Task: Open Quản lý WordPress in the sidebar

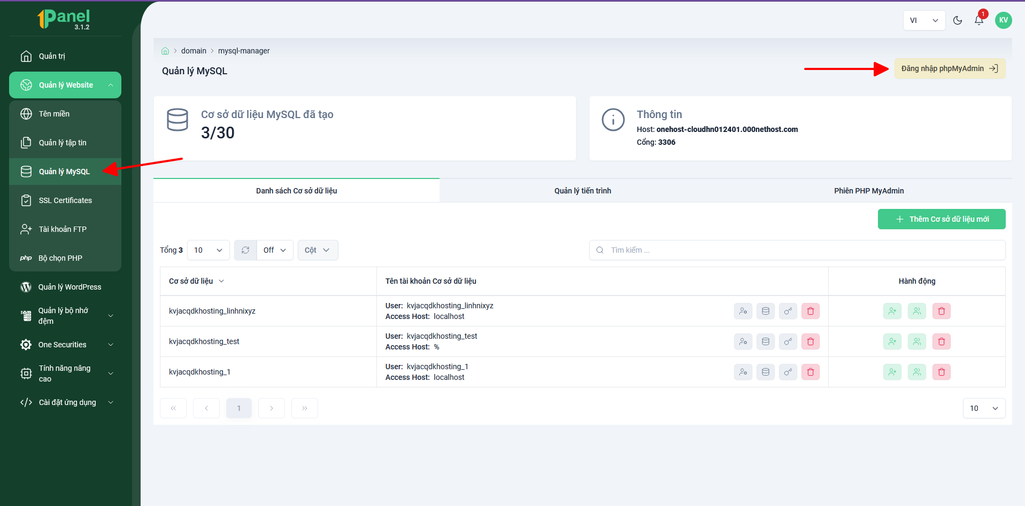Action: pos(65,287)
